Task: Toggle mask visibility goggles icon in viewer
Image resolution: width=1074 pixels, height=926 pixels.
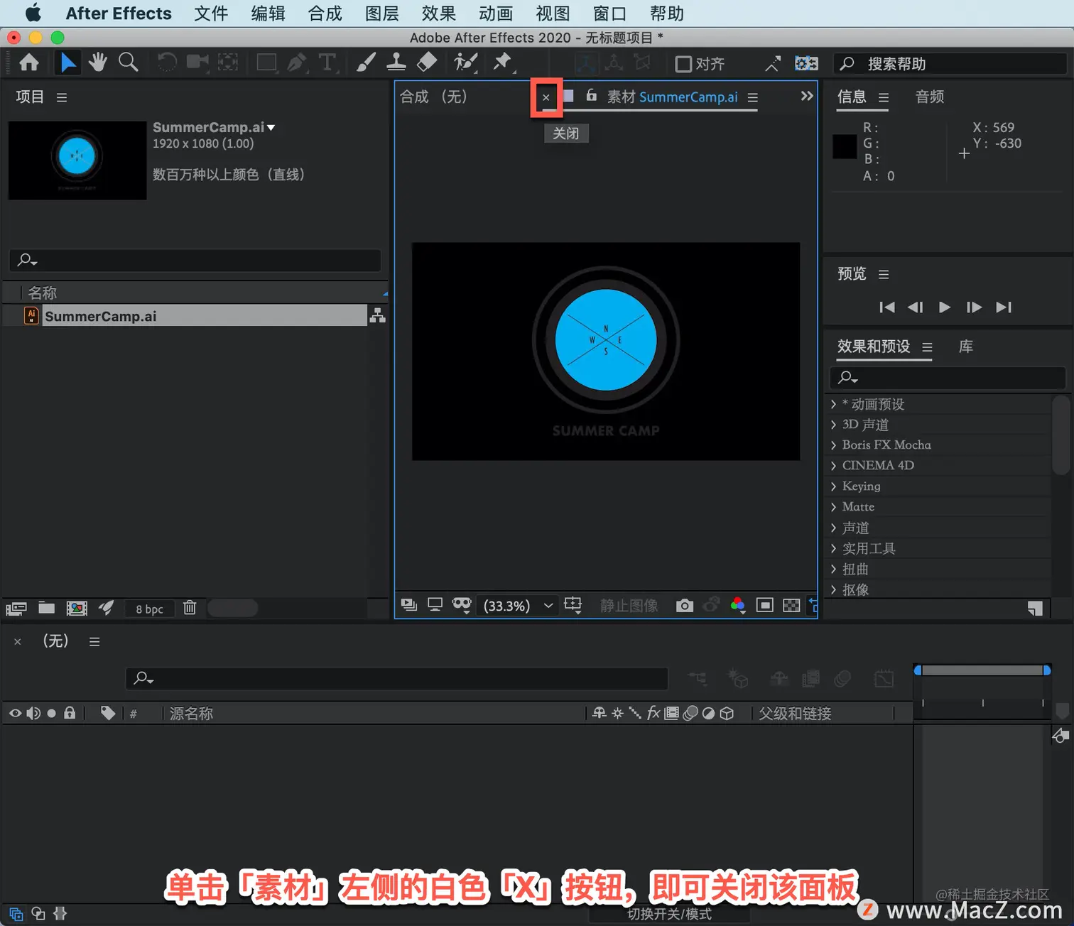Action: pos(462,605)
